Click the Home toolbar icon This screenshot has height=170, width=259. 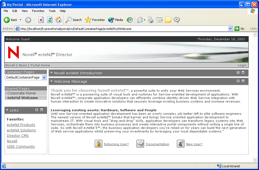(58, 20)
